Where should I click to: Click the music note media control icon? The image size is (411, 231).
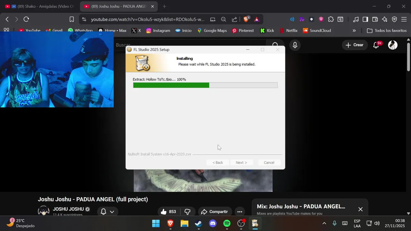click(356, 19)
